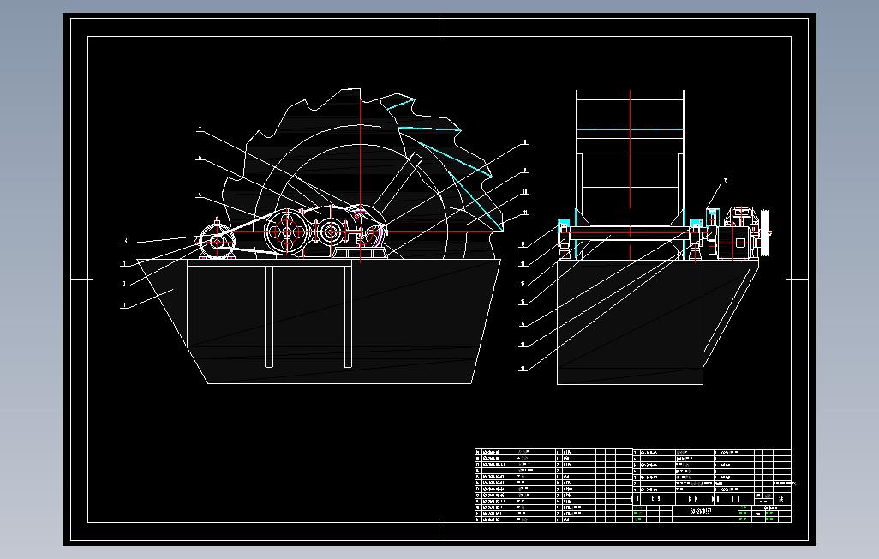Click part callout number 6 on the left

click(200, 158)
